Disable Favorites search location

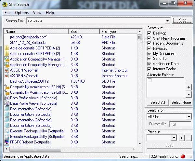click(x=149, y=48)
